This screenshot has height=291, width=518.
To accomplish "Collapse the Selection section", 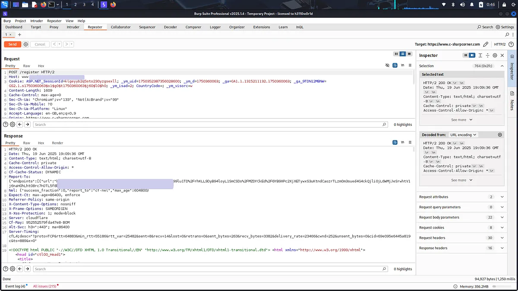I will (502, 66).
